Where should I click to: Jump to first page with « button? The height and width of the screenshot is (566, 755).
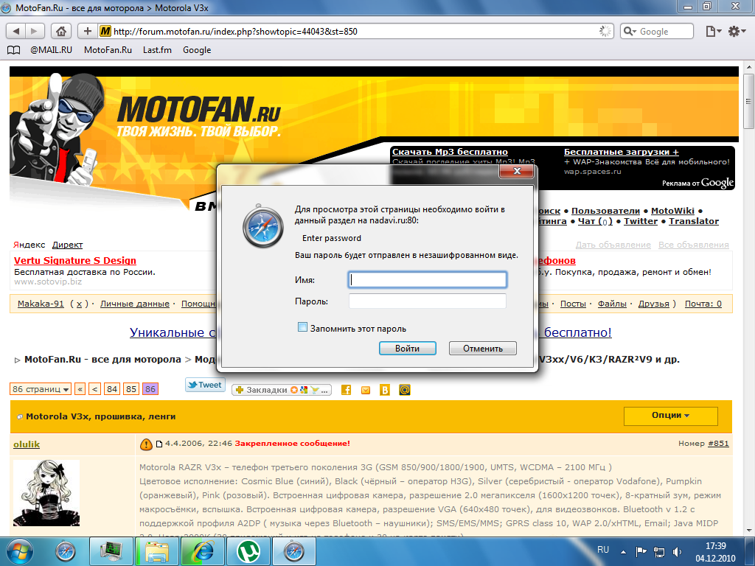tap(80, 389)
